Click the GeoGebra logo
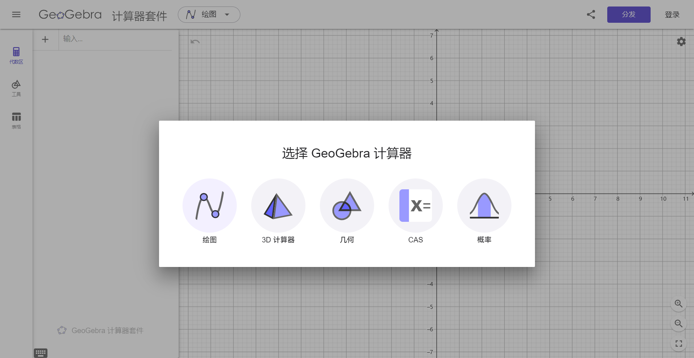The height and width of the screenshot is (358, 694). point(70,14)
